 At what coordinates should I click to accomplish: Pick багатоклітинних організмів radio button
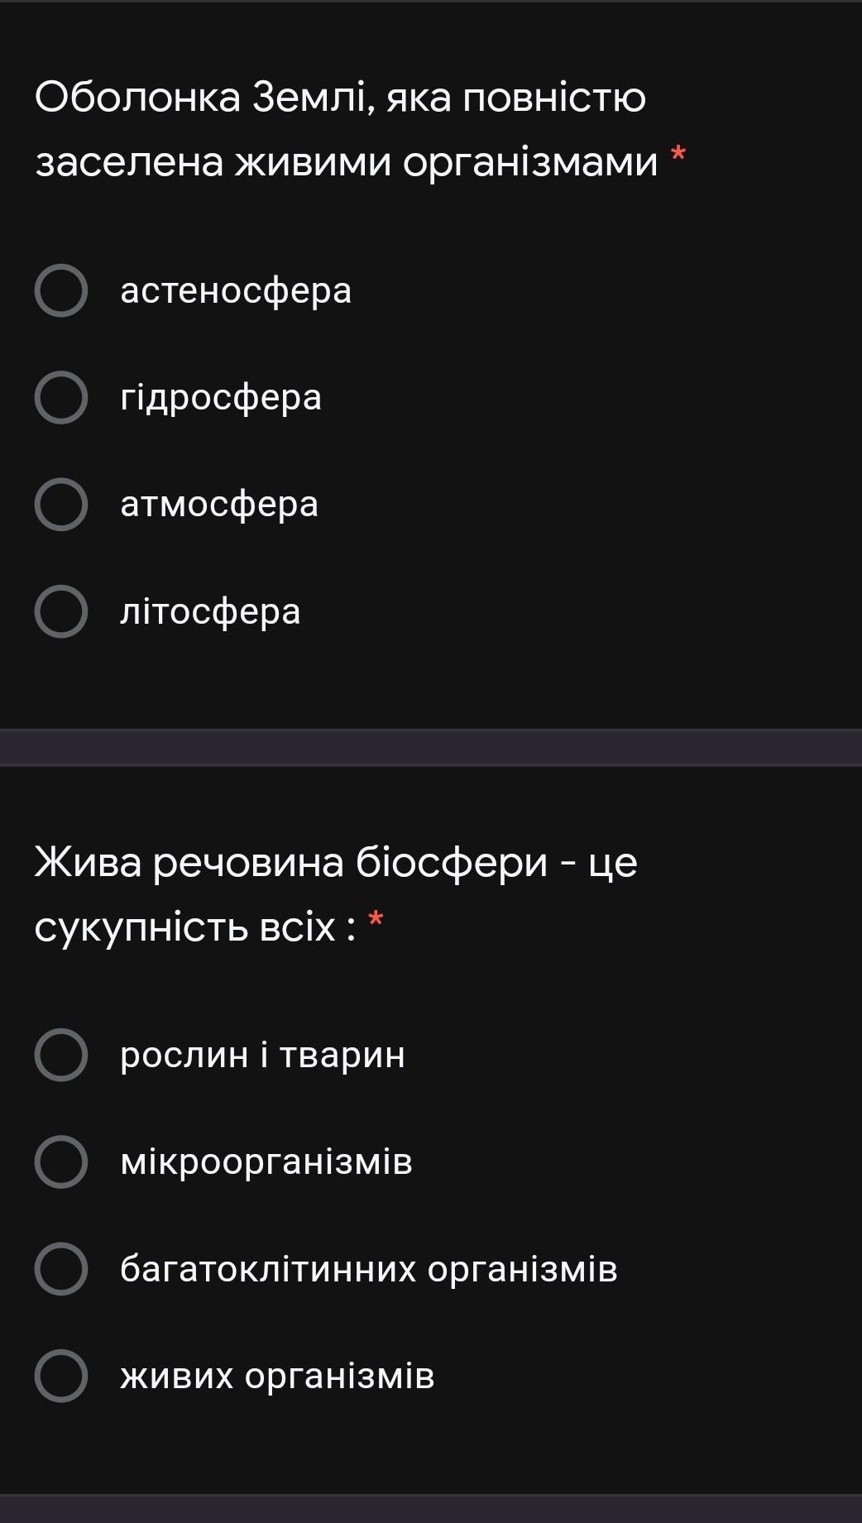click(x=61, y=1268)
